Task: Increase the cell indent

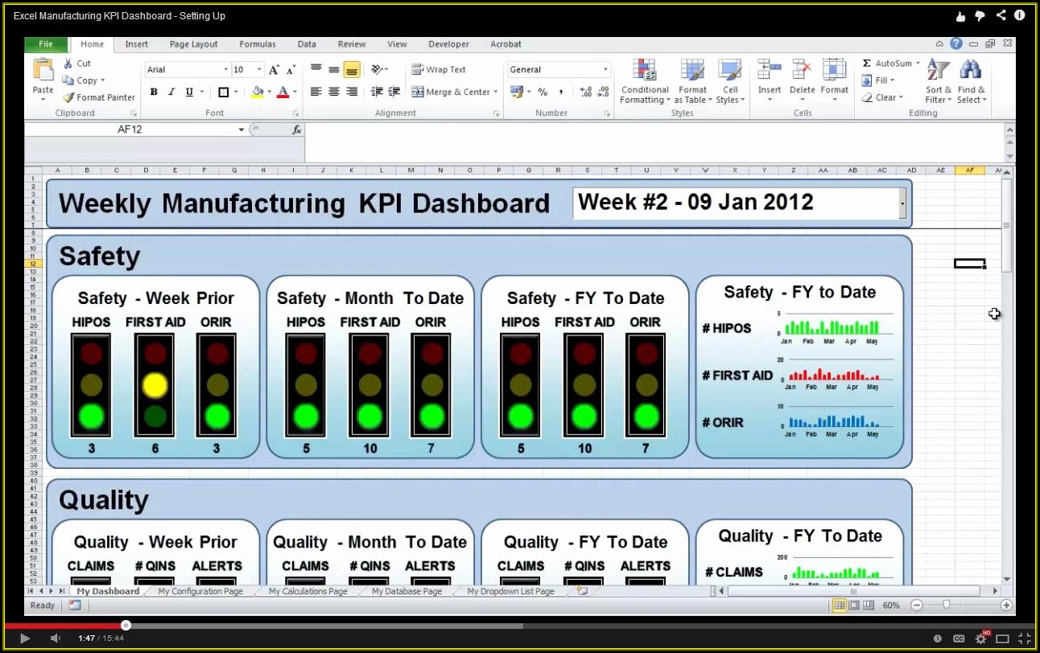Action: [394, 92]
